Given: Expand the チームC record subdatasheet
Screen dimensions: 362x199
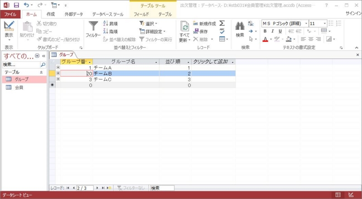Looking at the screenshot, I should [58, 79].
